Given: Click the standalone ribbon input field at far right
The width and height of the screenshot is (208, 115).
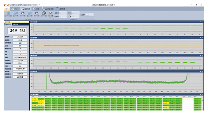Looking at the screenshot, I should 90,15.
